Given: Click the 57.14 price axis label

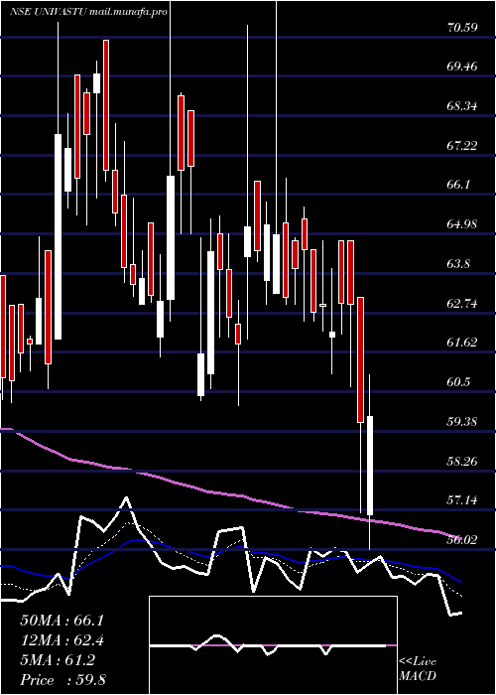Looking at the screenshot, I should tap(462, 500).
